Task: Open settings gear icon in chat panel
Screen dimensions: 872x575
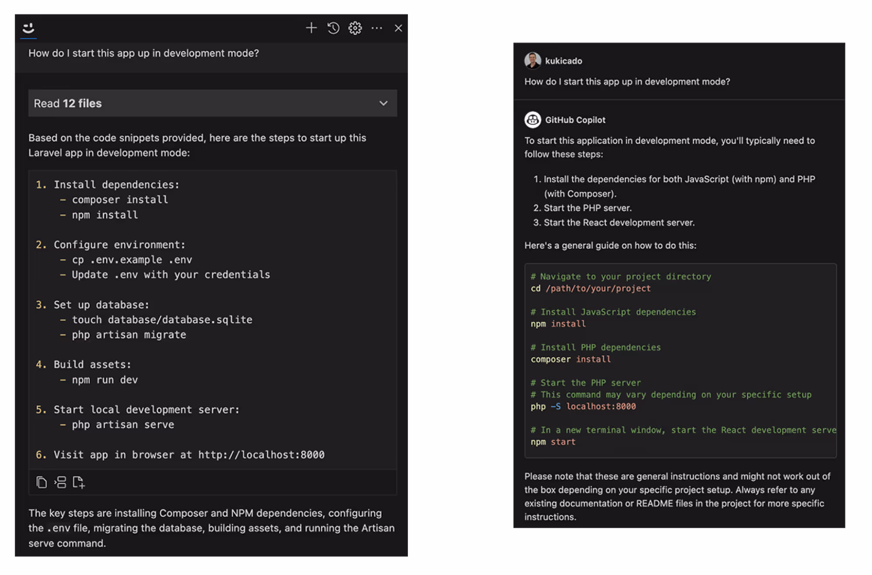Action: tap(355, 28)
